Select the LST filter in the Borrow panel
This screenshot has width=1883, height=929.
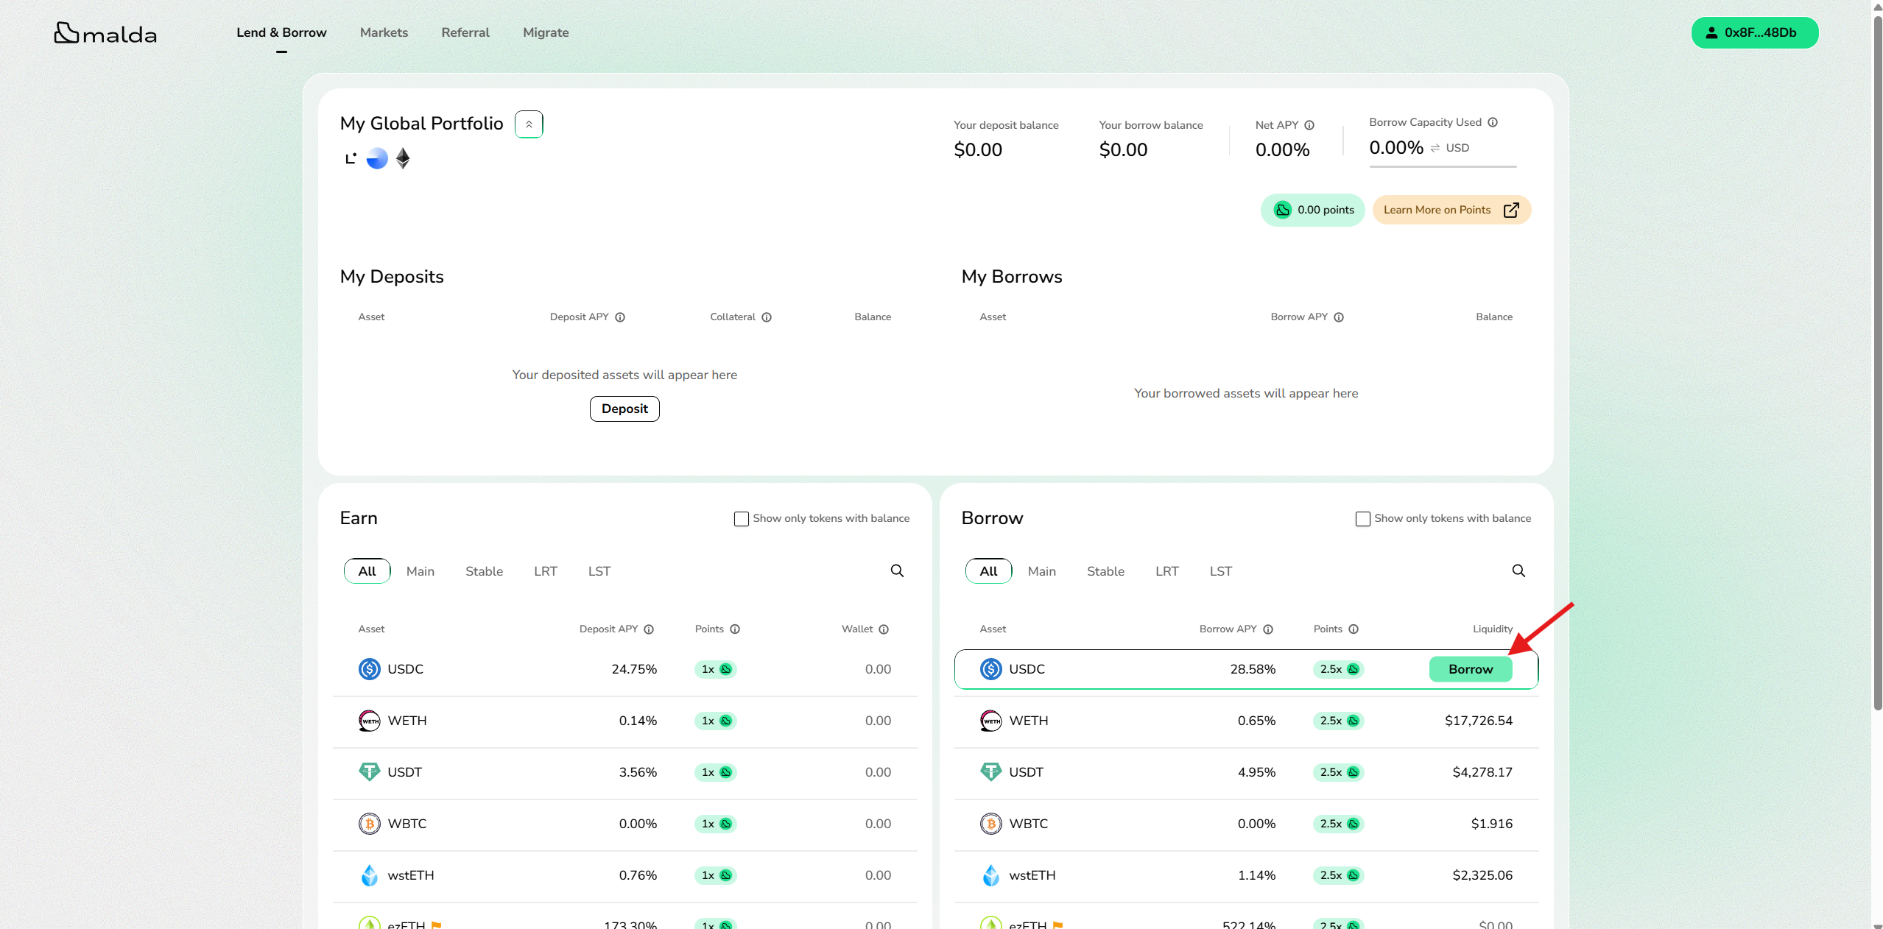(x=1220, y=571)
